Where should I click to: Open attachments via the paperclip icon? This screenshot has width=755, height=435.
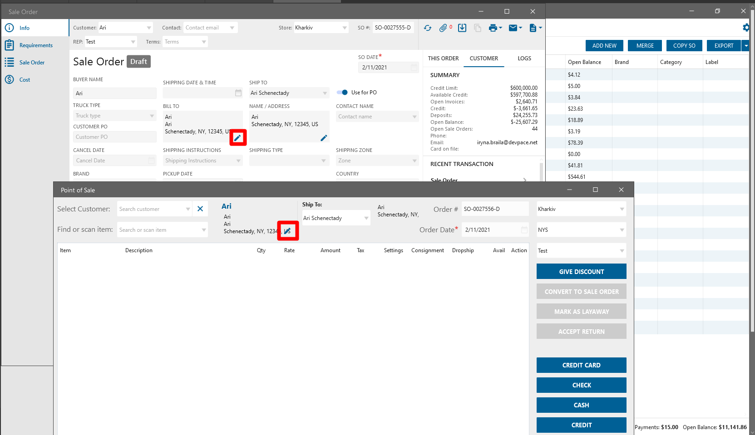444,28
